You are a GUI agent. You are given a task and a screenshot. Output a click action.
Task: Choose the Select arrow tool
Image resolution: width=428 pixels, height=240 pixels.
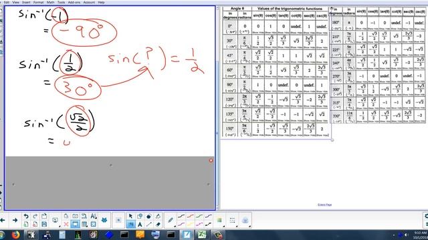click(x=130, y=216)
